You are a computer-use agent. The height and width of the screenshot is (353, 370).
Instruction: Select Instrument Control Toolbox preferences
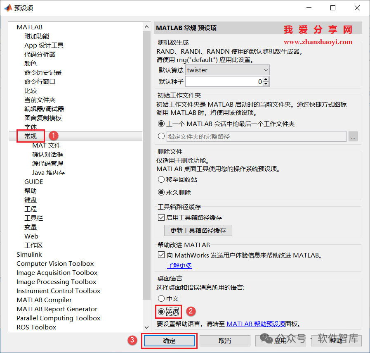pos(58,291)
